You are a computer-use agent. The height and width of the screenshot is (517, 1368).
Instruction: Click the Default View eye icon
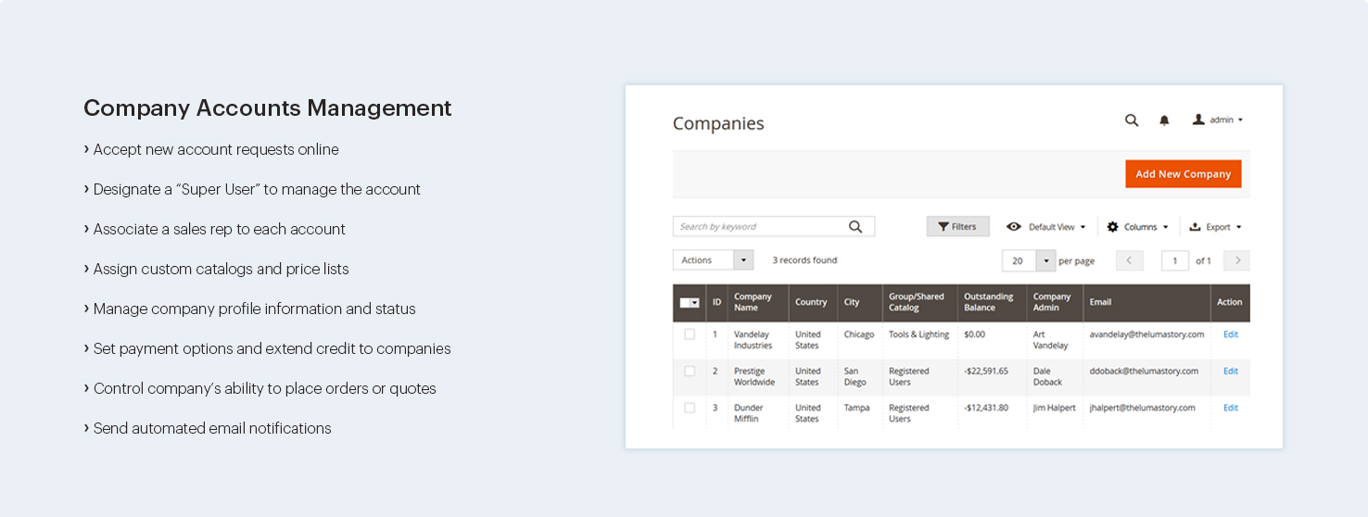point(1014,227)
